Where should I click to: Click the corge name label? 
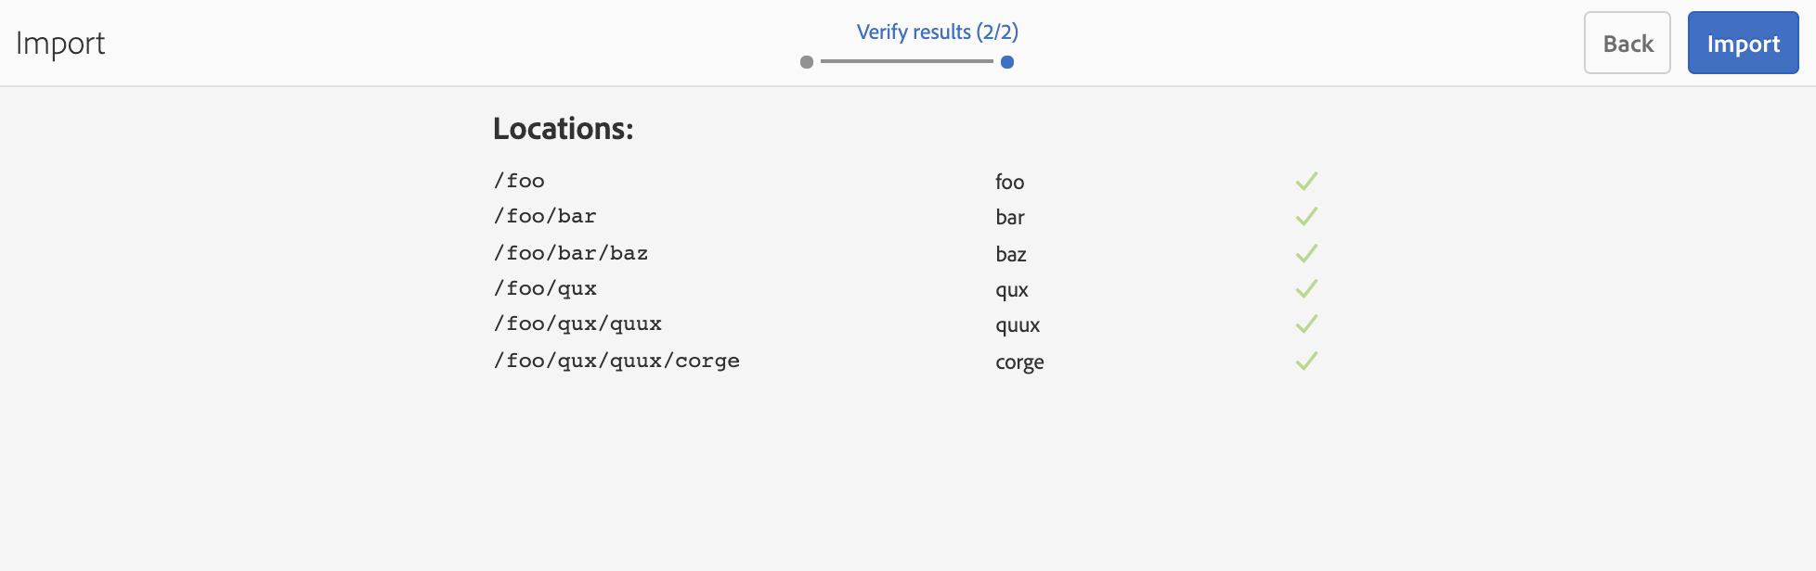click(1019, 362)
